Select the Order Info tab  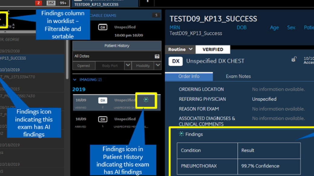click(x=189, y=76)
